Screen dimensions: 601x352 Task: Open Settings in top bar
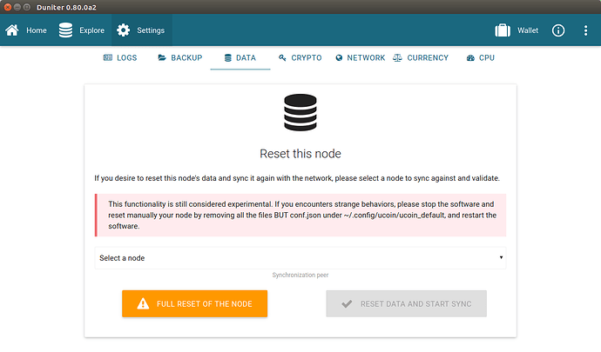[x=142, y=30]
